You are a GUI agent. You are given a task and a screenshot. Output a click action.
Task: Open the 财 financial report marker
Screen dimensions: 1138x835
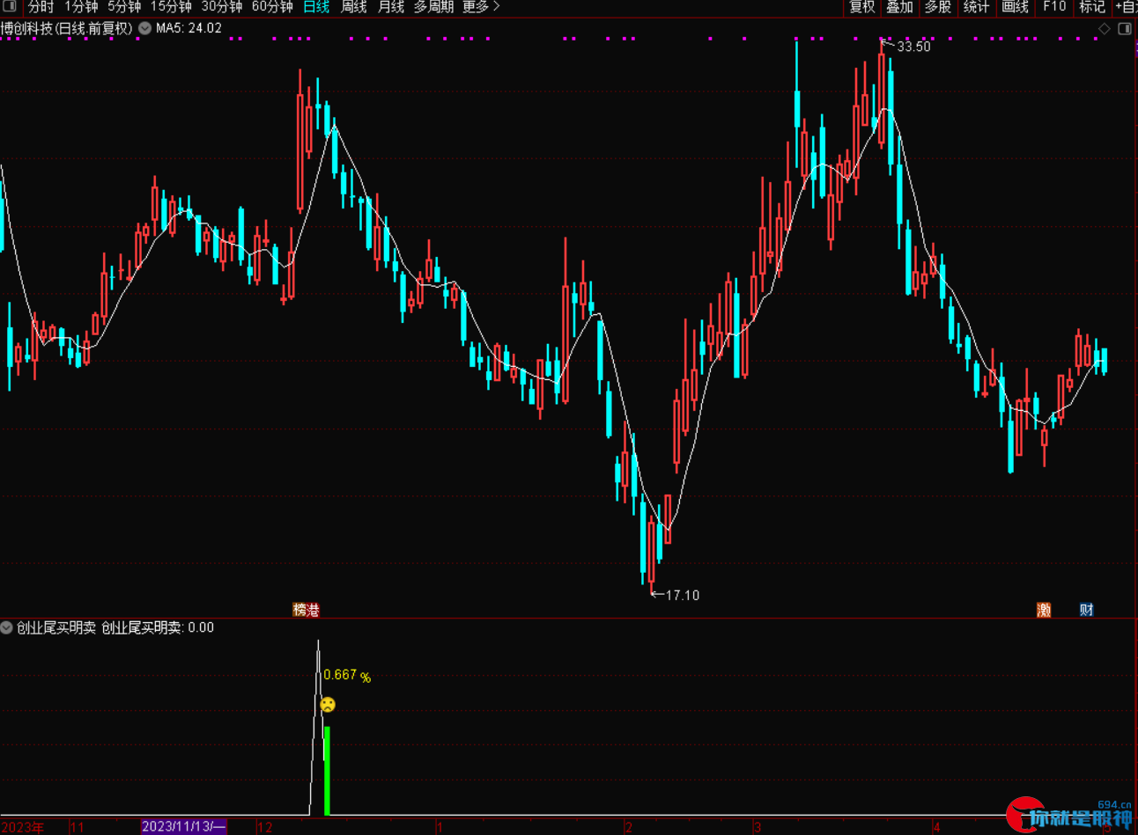(x=1087, y=610)
